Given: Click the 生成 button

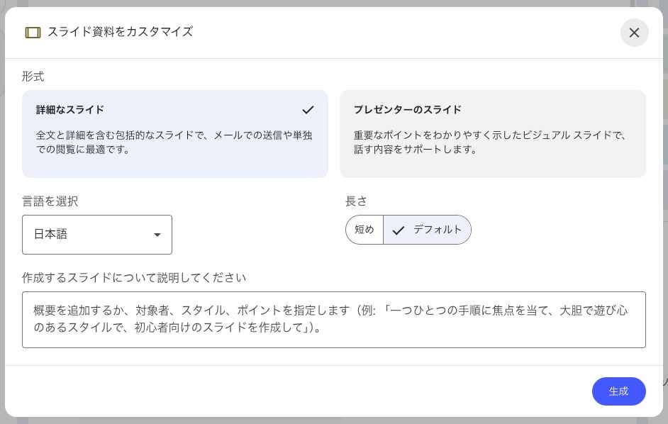Looking at the screenshot, I should [618, 391].
